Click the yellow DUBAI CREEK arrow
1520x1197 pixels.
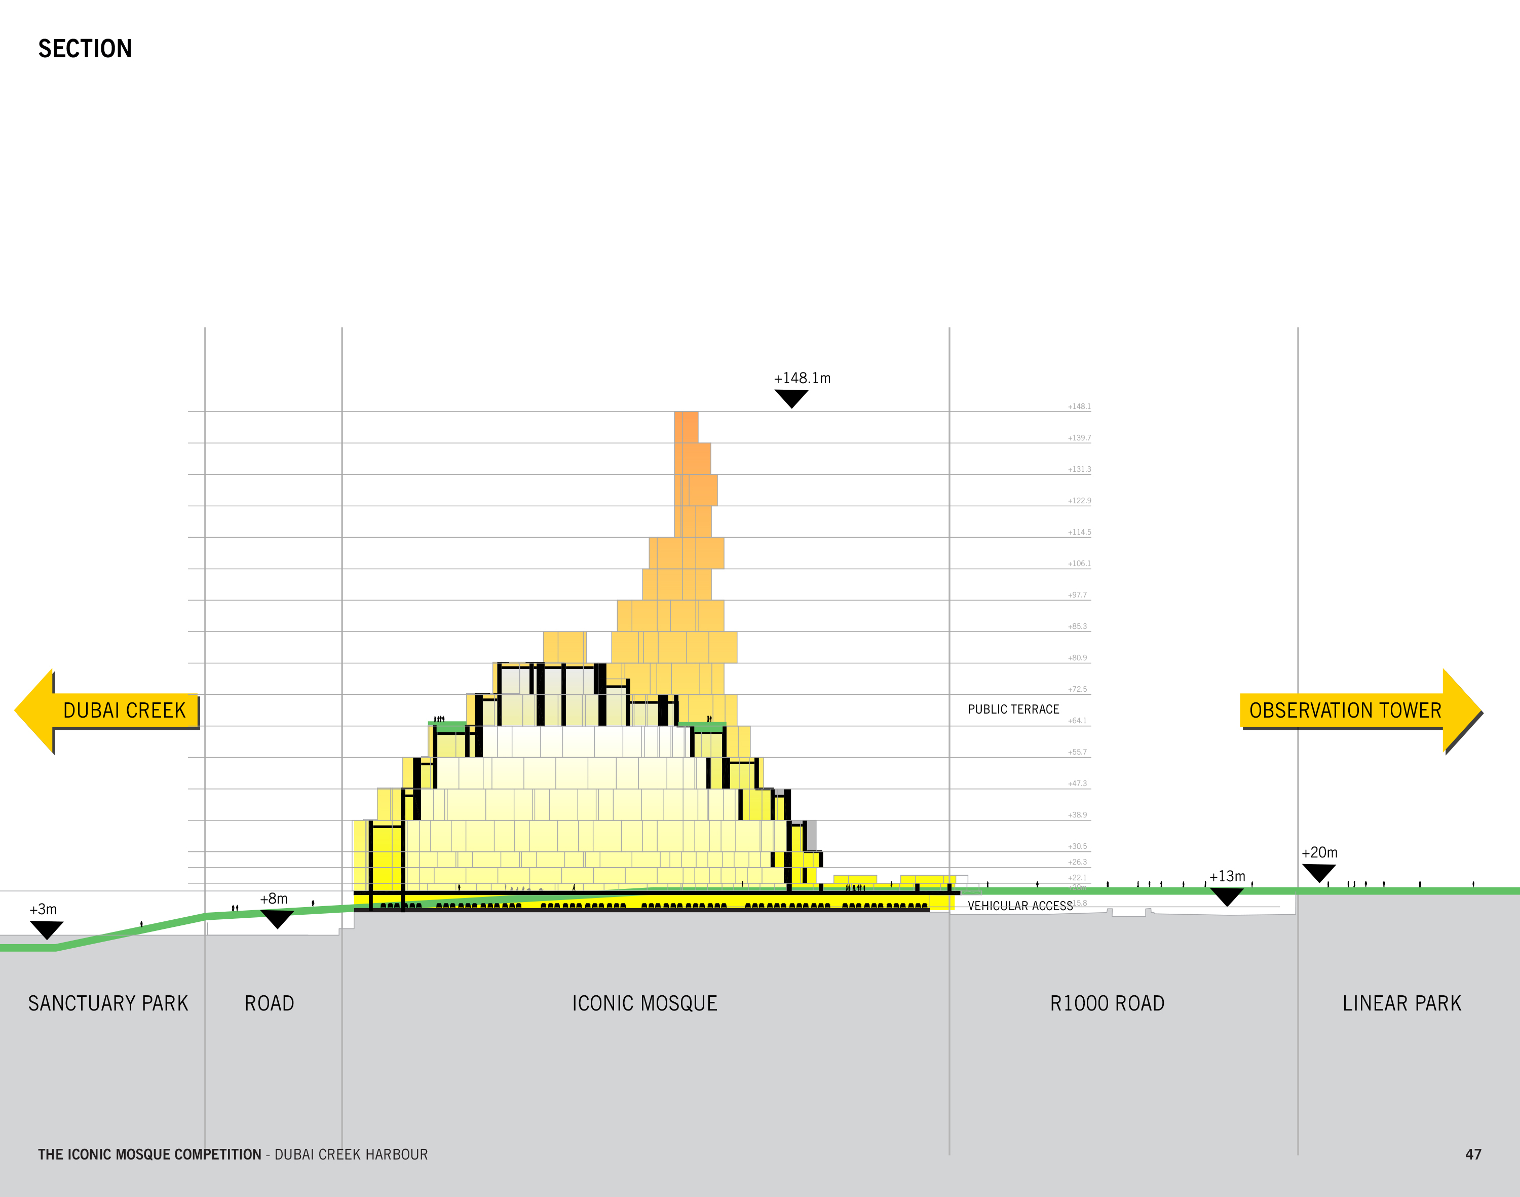tap(106, 710)
